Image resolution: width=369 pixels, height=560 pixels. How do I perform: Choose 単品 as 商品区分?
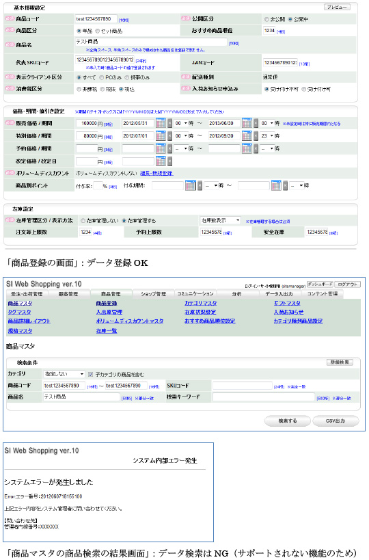(79, 31)
